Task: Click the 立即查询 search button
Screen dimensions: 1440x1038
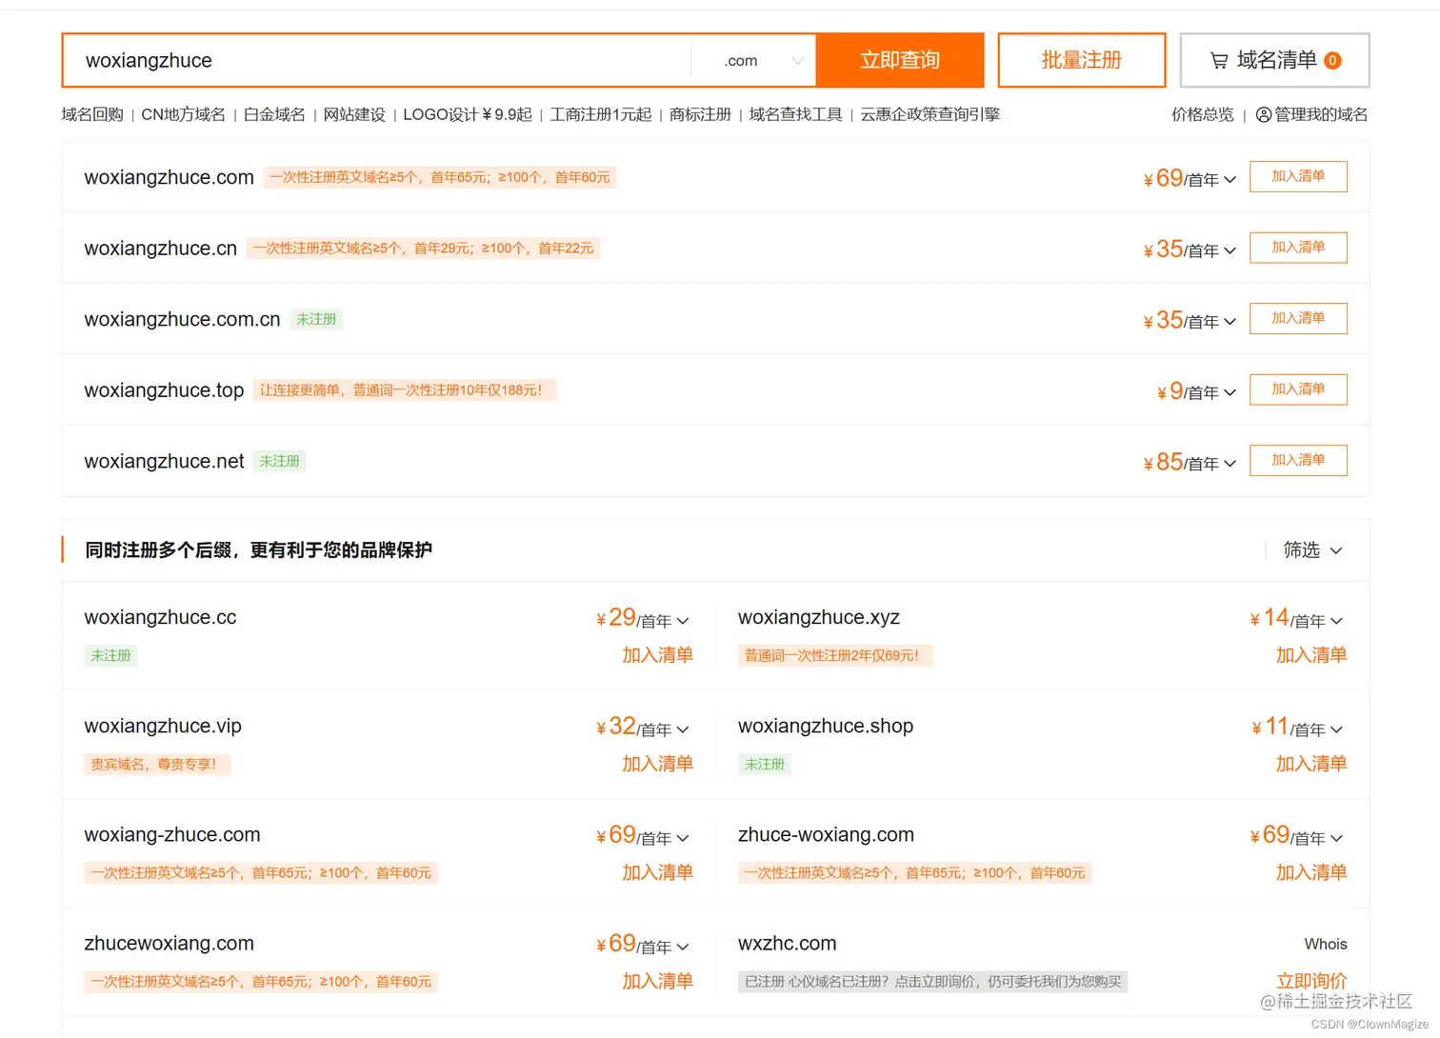Action: tap(899, 60)
